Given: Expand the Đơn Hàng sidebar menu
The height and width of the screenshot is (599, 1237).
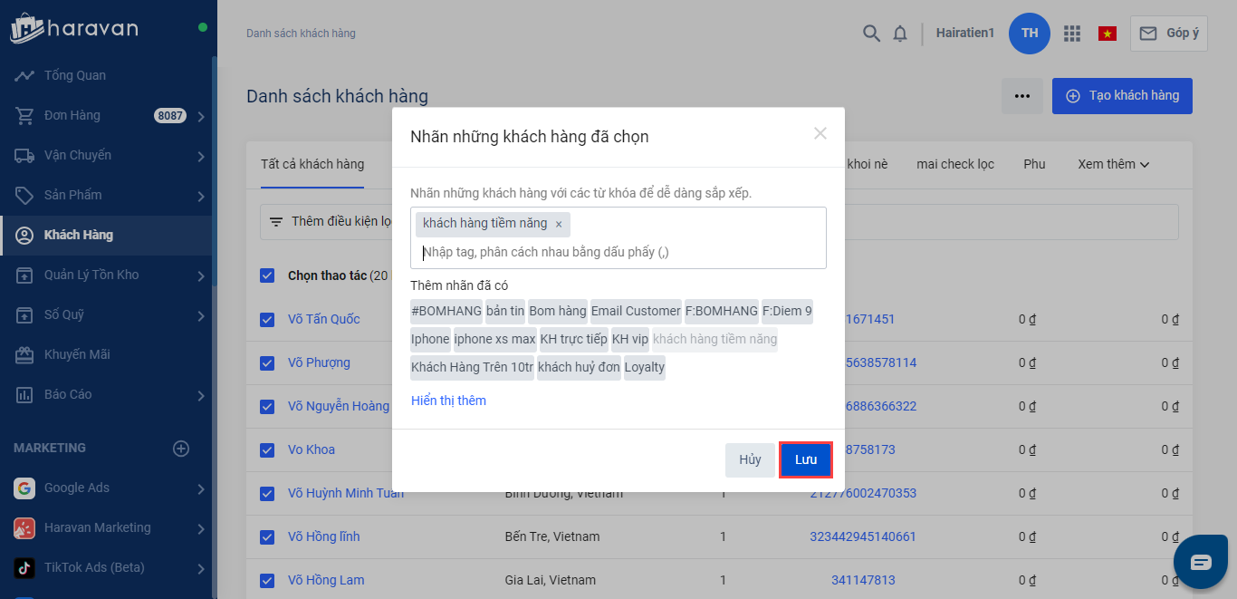Looking at the screenshot, I should pos(201,116).
